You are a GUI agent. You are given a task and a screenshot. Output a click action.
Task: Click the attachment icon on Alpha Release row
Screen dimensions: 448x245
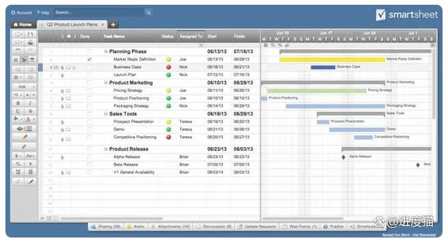coord(62,157)
